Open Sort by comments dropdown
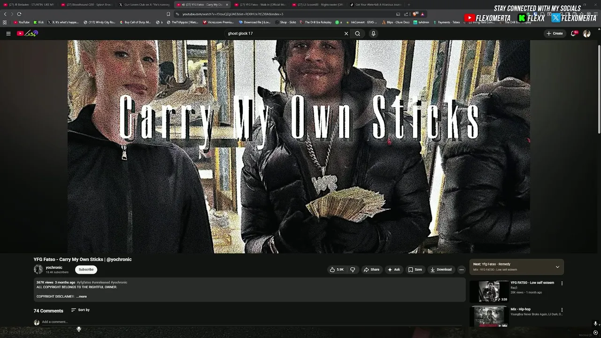This screenshot has height=338, width=601. 80,310
